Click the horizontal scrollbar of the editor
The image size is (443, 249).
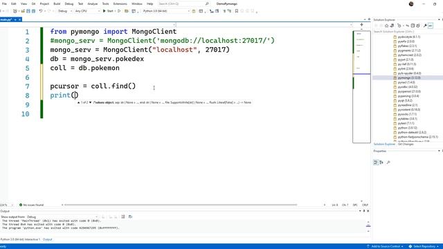181,205
